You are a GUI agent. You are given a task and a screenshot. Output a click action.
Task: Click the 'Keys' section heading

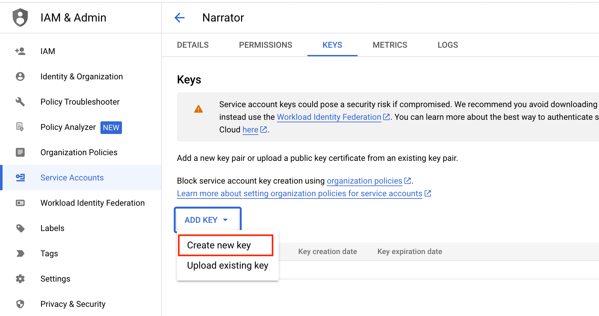(189, 80)
